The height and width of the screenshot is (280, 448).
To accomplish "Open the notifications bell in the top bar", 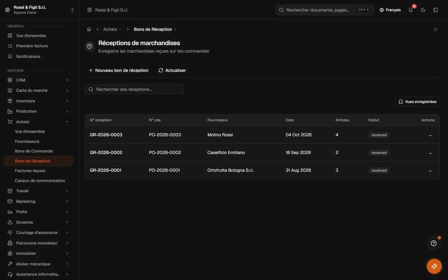I will [x=411, y=10].
